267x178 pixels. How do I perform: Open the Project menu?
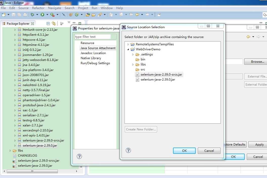point(83,8)
